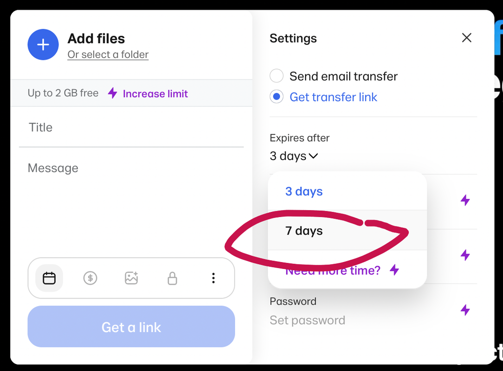Collapse the Expires after 3 days dropdown
This screenshot has width=503, height=371.
294,156
